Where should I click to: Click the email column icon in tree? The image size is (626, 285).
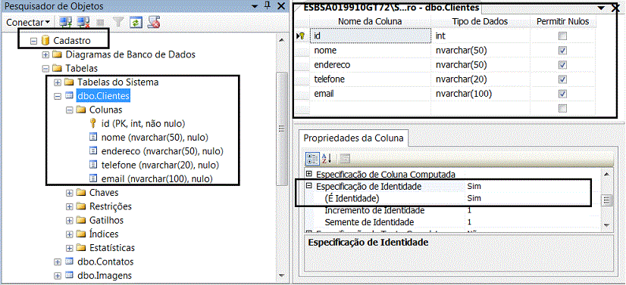pyautogui.click(x=93, y=178)
